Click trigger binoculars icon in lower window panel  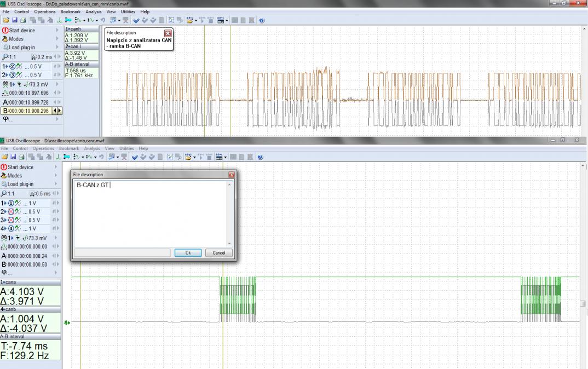click(x=4, y=238)
